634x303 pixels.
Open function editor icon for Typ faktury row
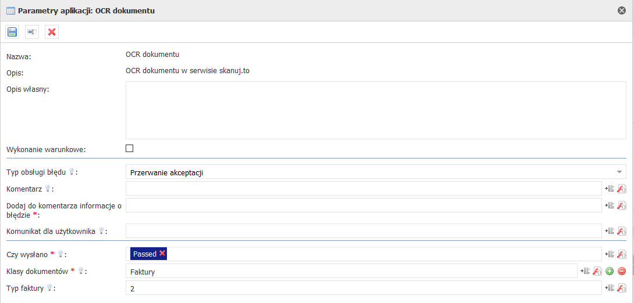pyautogui.click(x=621, y=288)
